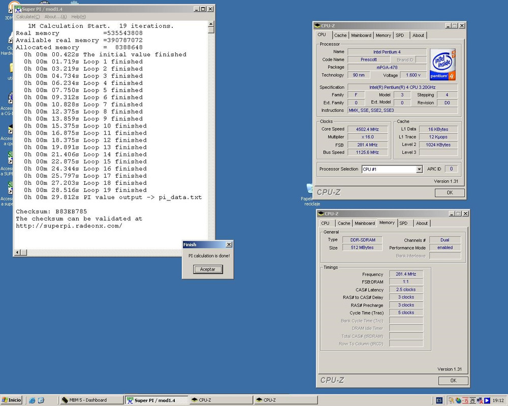Screen dimensions: 508x406
Task: Click the blue arrow tray icon
Action: [487, 400]
